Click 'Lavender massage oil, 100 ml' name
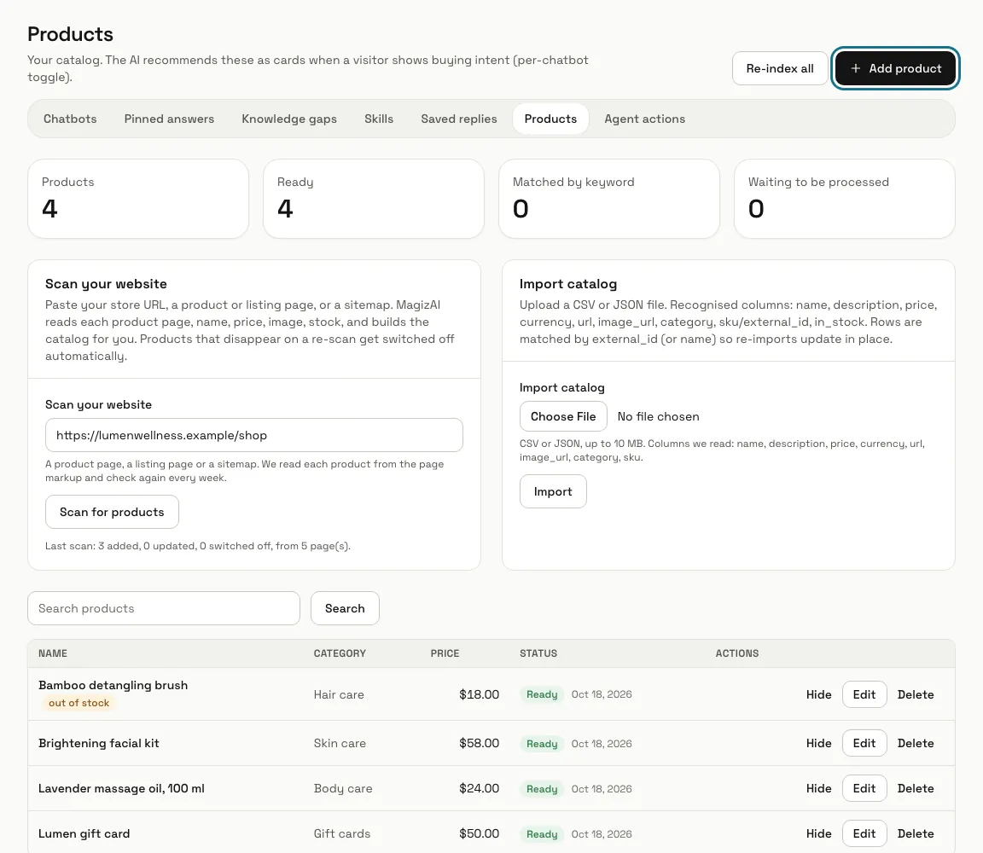The image size is (983, 853). (x=121, y=788)
